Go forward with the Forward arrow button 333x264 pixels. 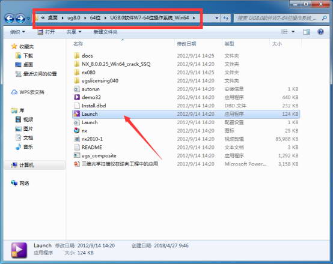point(20,19)
